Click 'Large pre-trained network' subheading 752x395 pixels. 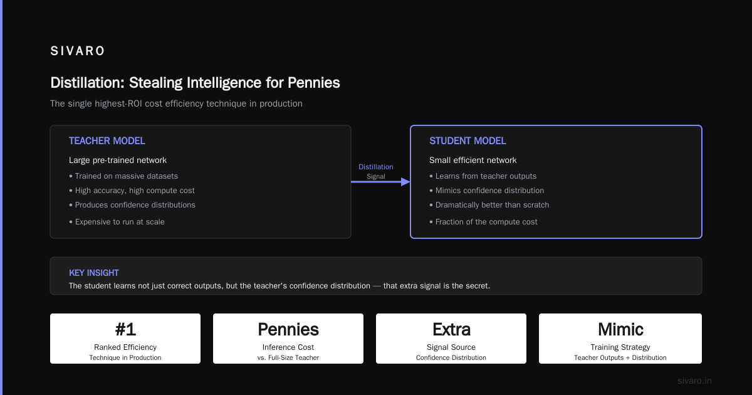point(118,161)
